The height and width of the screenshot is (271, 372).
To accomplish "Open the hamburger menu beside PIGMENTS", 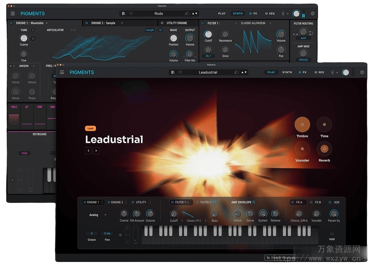I will point(62,72).
